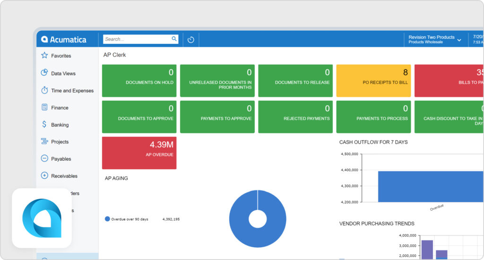Click the Overdue bar in cash outflow chart
484x260 pixels.
[x=431, y=187]
